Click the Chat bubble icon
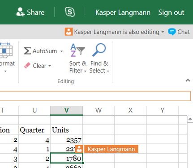193x168 pixels. pyautogui.click(x=172, y=32)
